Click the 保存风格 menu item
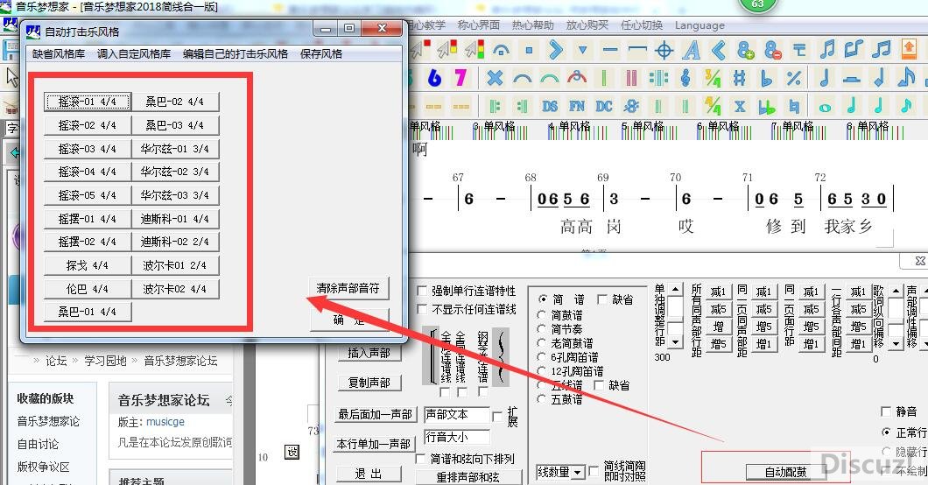 (321, 53)
